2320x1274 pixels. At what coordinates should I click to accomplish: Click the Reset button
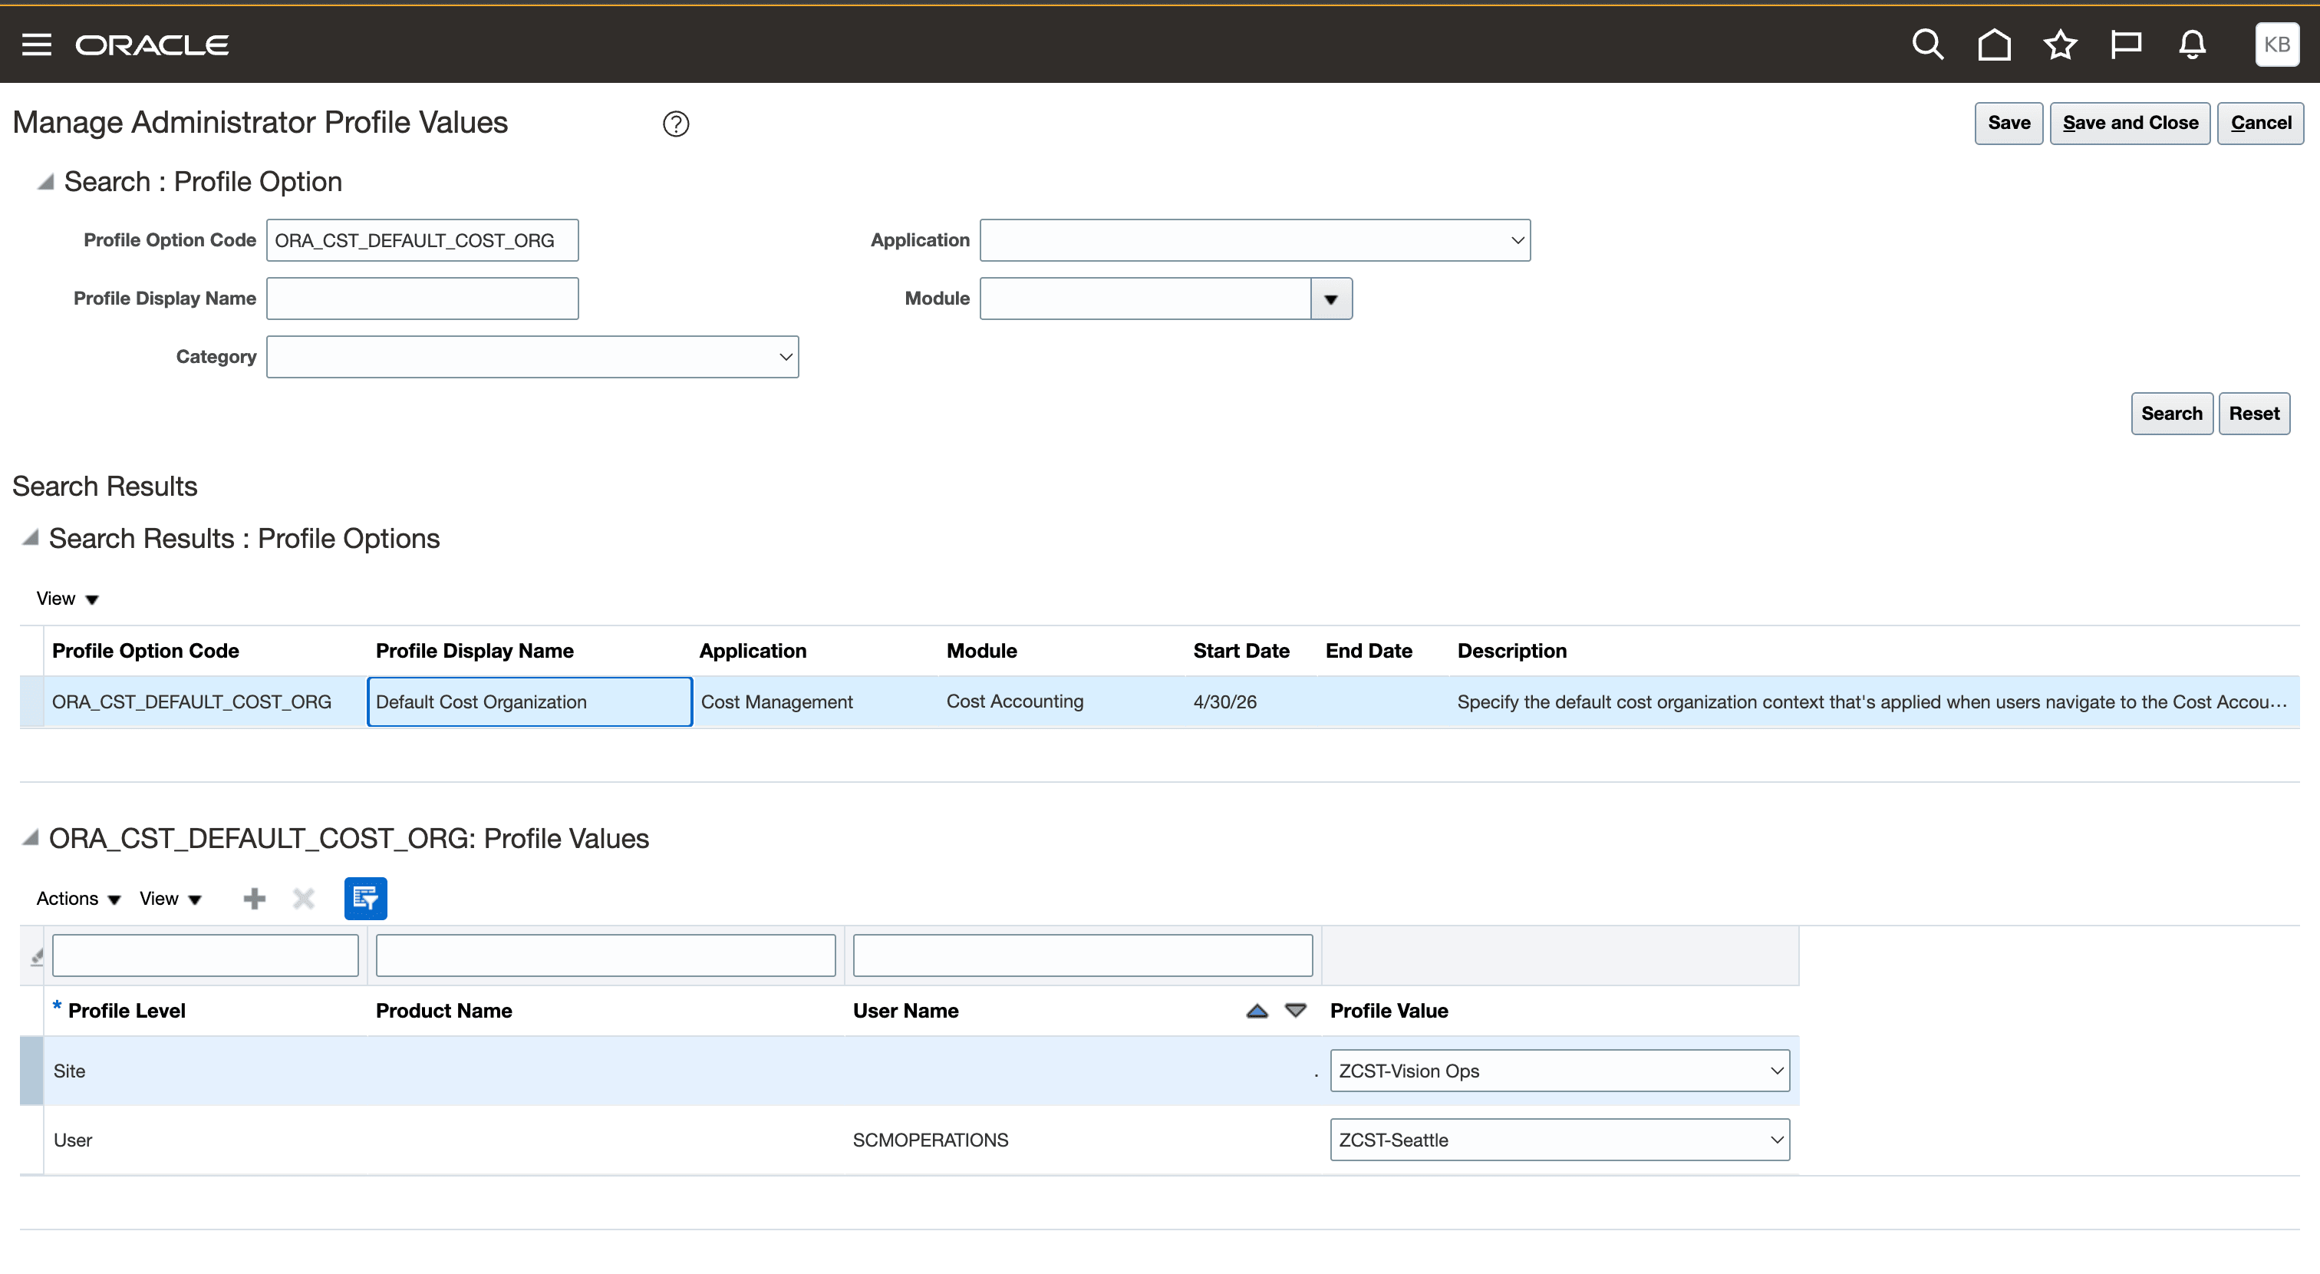(x=2254, y=414)
